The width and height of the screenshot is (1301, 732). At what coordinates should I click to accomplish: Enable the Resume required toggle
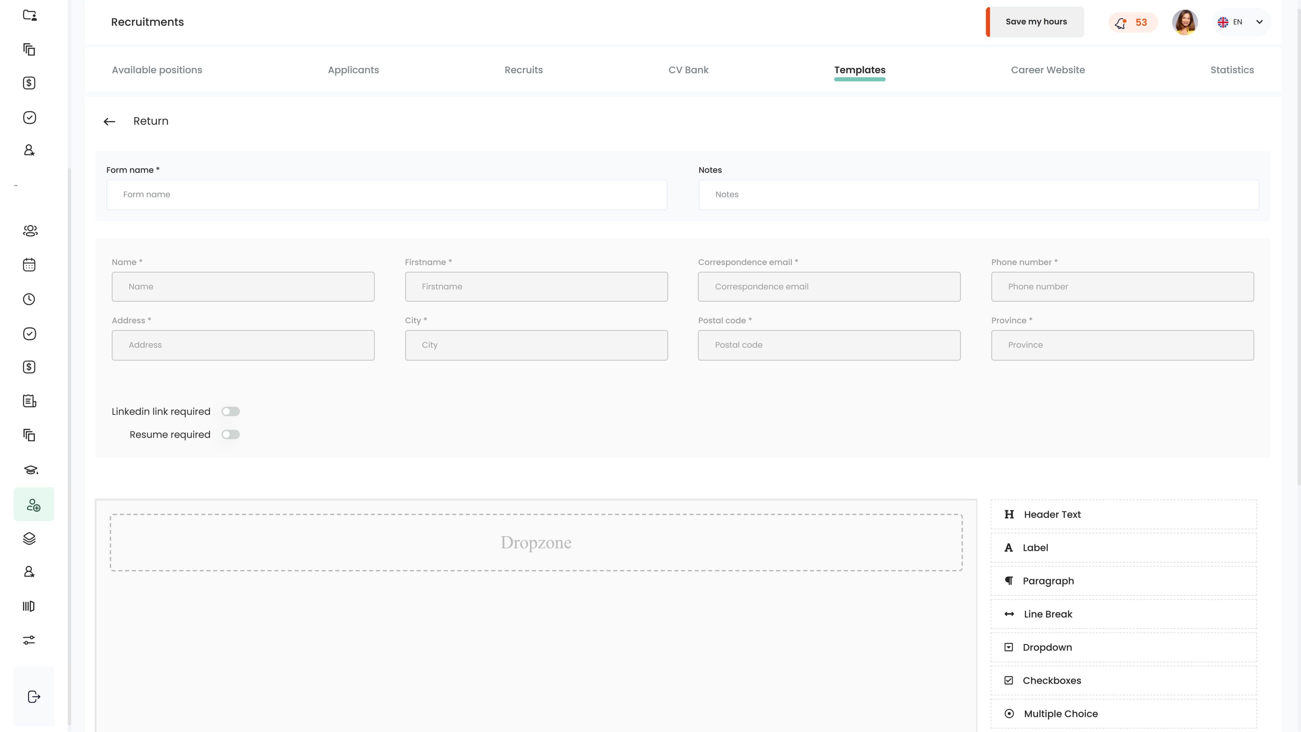coord(230,434)
